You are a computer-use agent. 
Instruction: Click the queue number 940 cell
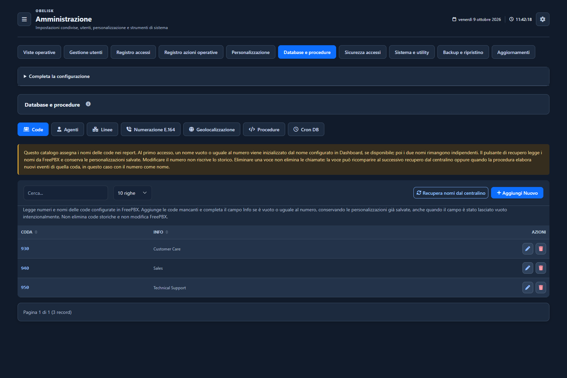25,268
